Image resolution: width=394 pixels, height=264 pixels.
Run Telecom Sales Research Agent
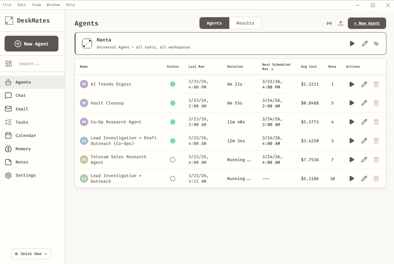tap(352, 160)
